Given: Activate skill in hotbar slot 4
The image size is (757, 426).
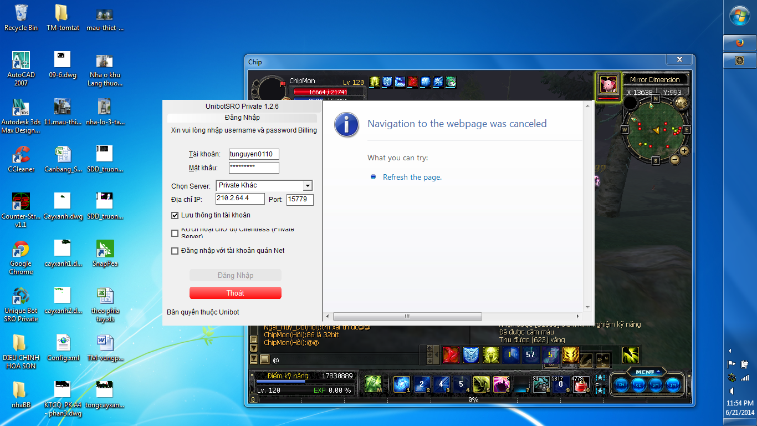Looking at the screenshot, I should point(461,384).
